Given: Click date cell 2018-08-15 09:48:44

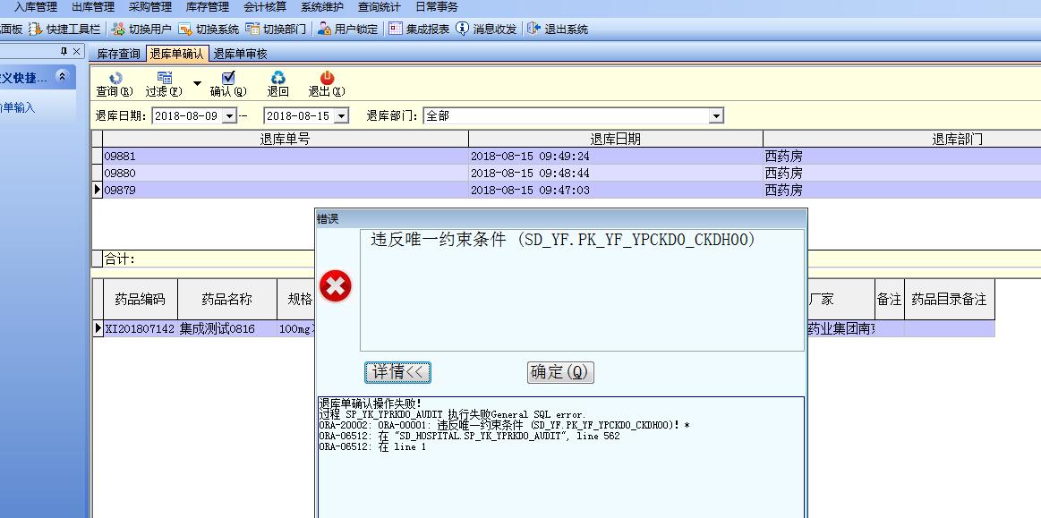Looking at the screenshot, I should click(x=616, y=173).
